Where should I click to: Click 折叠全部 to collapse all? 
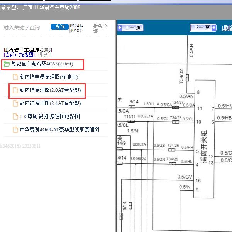tap(100, 28)
